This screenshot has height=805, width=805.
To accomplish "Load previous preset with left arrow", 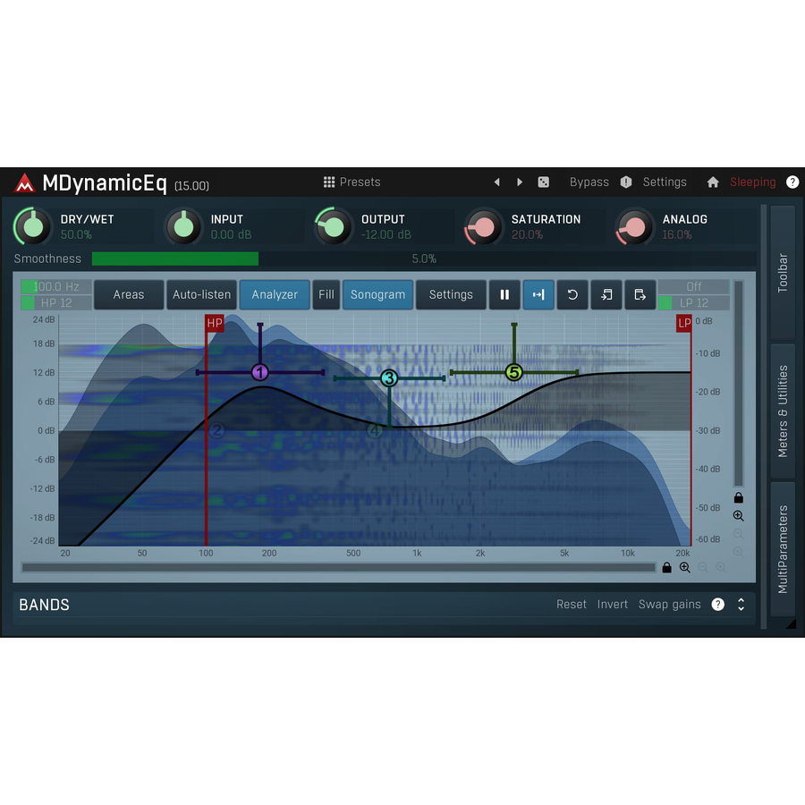I will click(x=496, y=182).
